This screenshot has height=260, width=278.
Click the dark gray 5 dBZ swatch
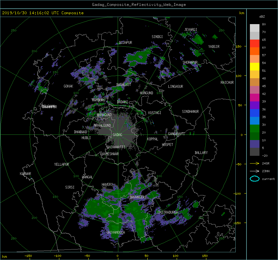click(255, 152)
